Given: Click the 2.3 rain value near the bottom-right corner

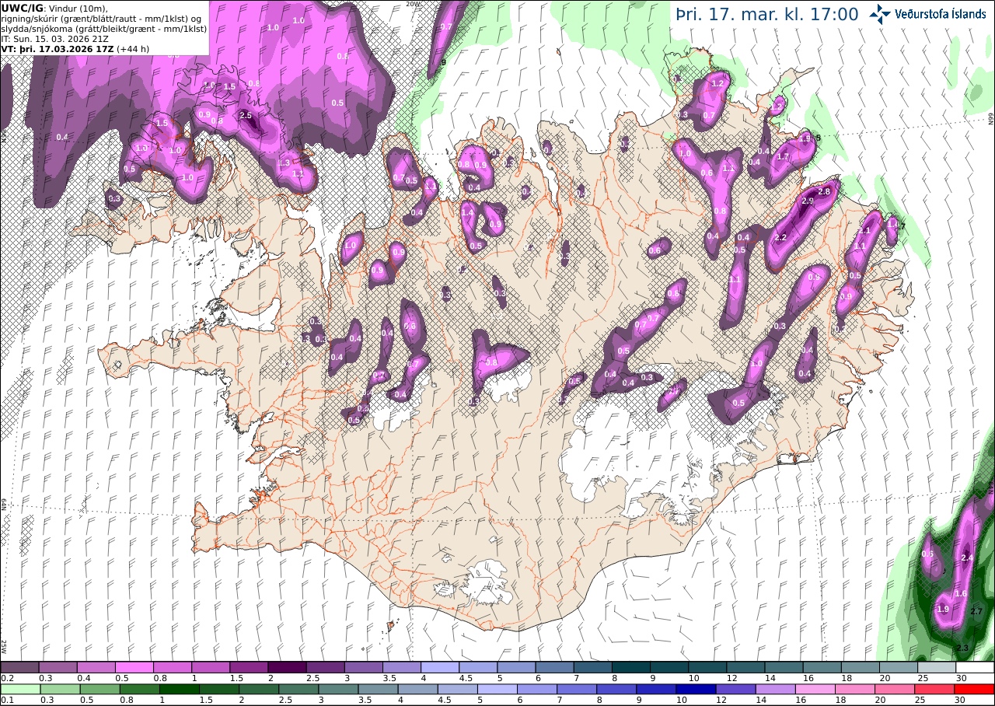Looking at the screenshot, I should (962, 648).
